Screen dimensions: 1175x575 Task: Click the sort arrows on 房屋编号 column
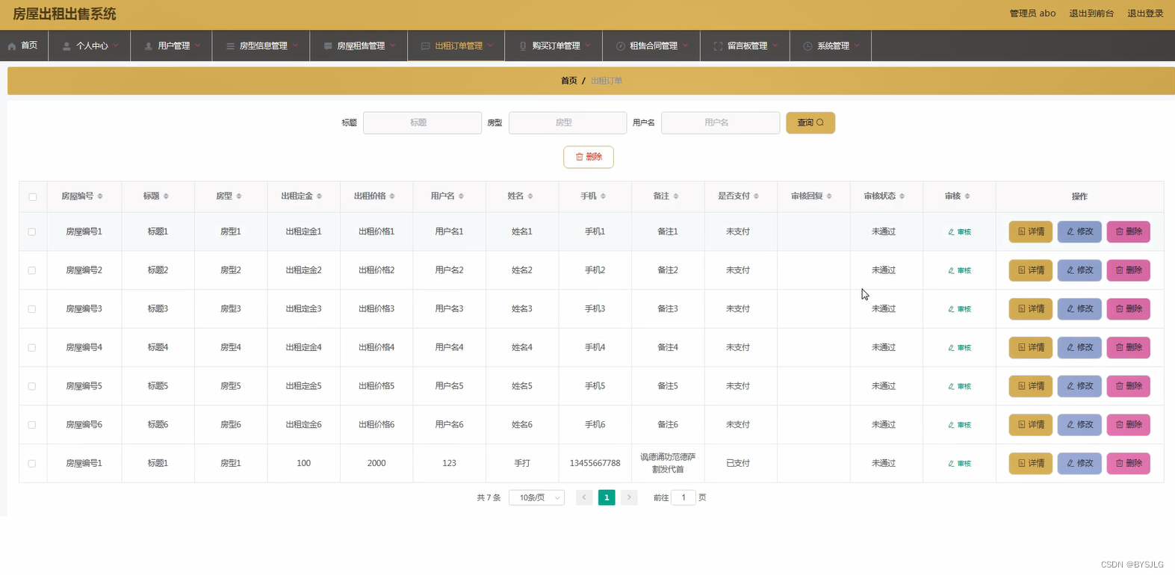[100, 196]
